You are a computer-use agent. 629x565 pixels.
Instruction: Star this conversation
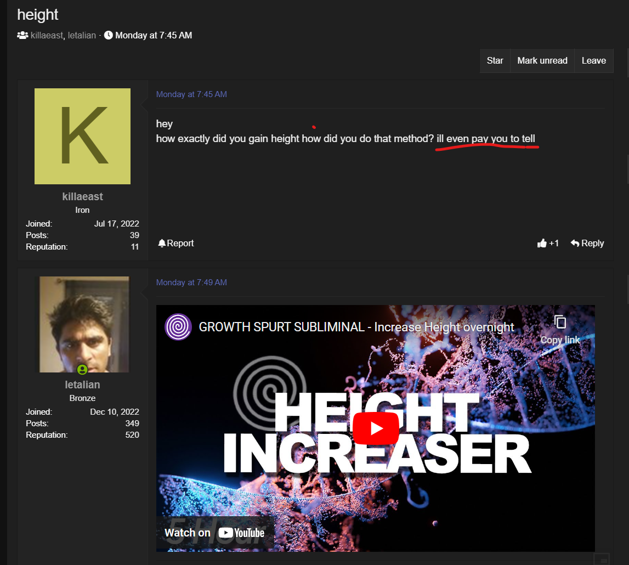coord(495,60)
